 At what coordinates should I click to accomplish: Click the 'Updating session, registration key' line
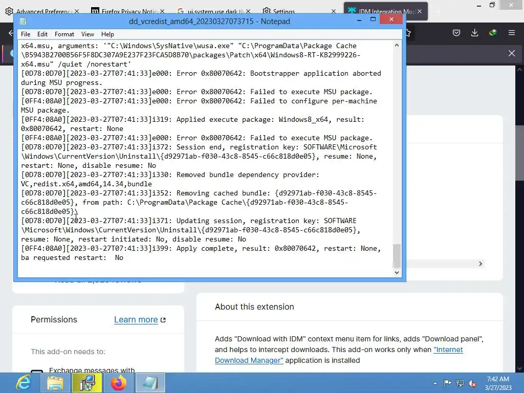tap(189, 221)
